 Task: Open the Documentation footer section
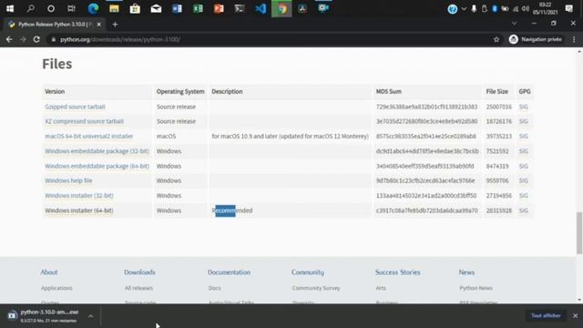point(229,272)
